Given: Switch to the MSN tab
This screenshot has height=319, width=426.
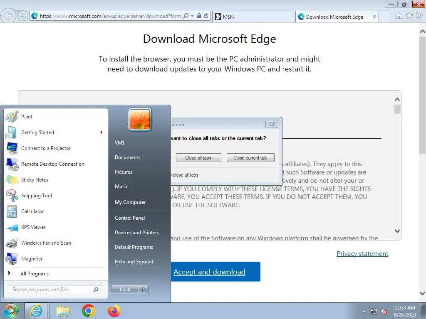Looking at the screenshot, I should pos(254,17).
